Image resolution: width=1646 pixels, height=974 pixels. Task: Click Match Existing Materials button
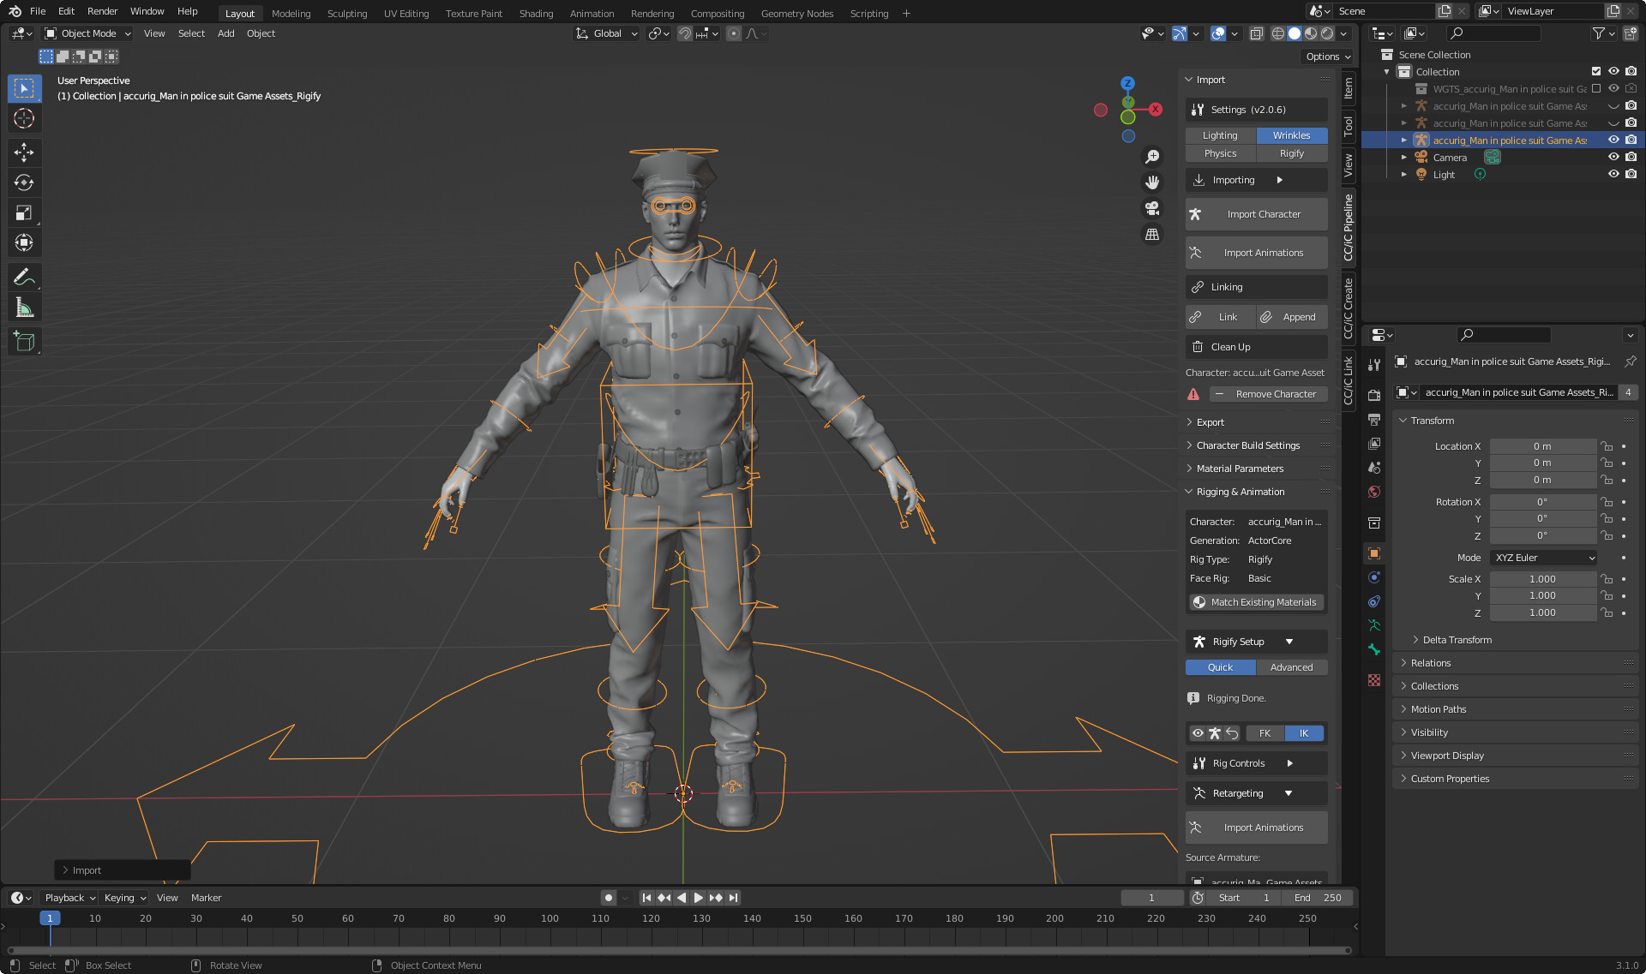(1256, 602)
